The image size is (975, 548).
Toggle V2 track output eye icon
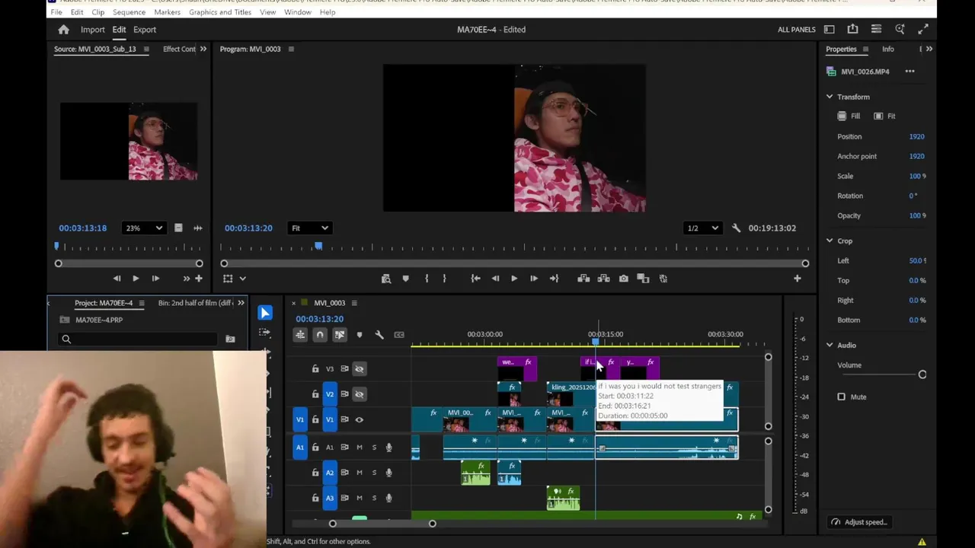point(359,394)
